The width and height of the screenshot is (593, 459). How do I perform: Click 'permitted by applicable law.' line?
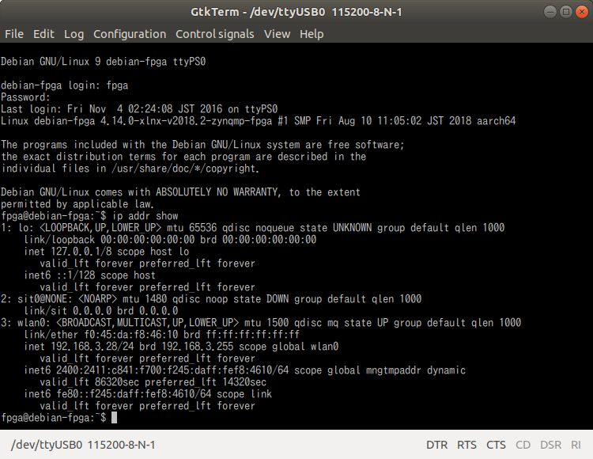pyautogui.click(x=77, y=204)
